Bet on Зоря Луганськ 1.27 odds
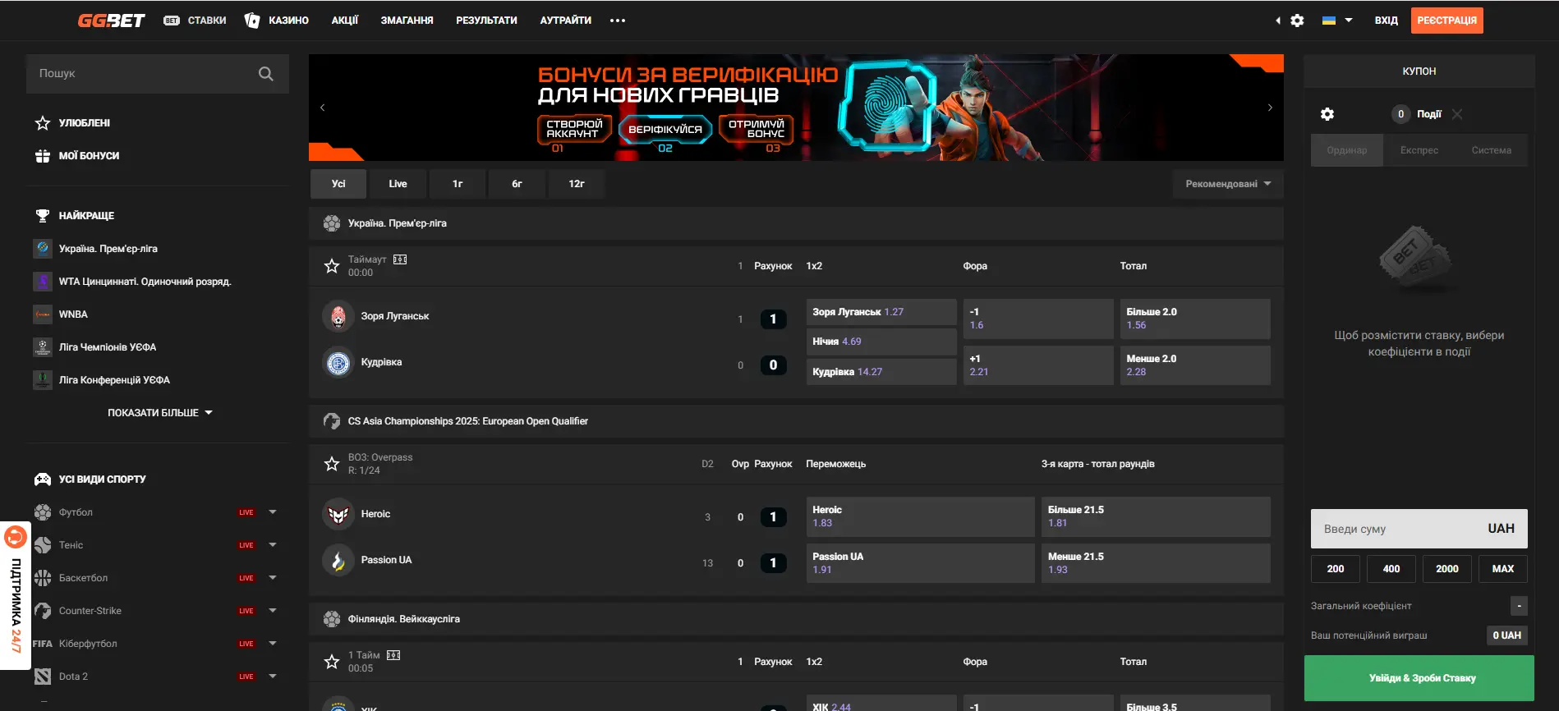 pyautogui.click(x=881, y=312)
